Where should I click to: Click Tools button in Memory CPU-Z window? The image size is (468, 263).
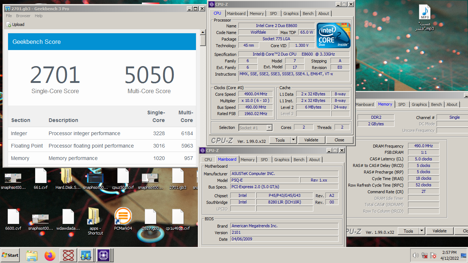click(408, 231)
